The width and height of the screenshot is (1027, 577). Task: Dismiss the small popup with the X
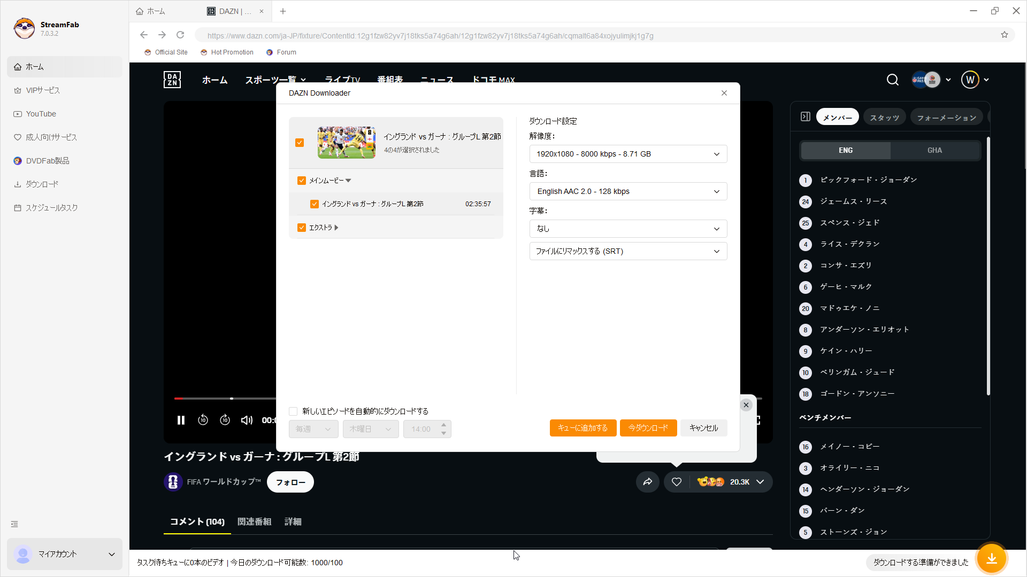(746, 405)
